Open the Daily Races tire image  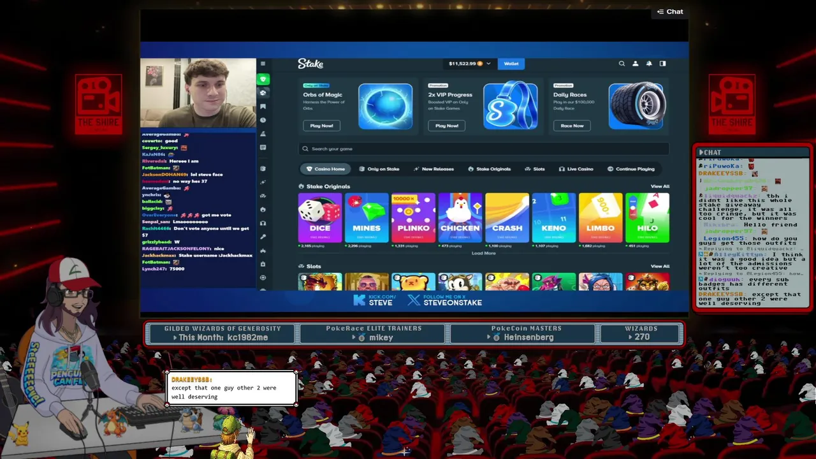click(x=636, y=106)
